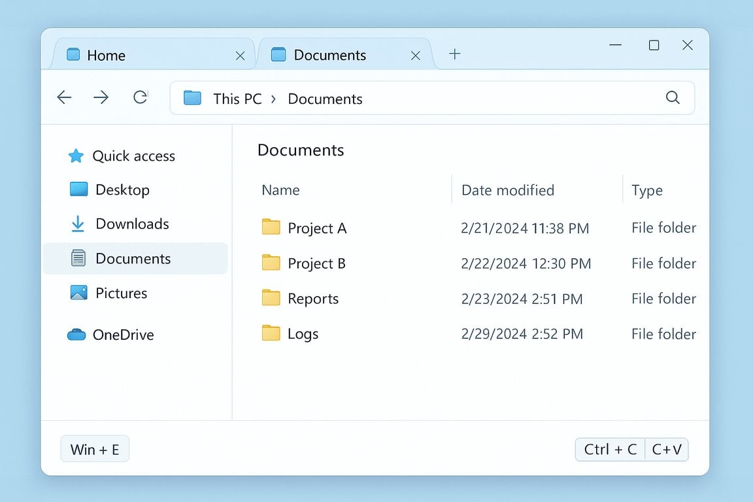This screenshot has height=502, width=753.
Task: Click the Reports folder icon
Action: tap(271, 298)
